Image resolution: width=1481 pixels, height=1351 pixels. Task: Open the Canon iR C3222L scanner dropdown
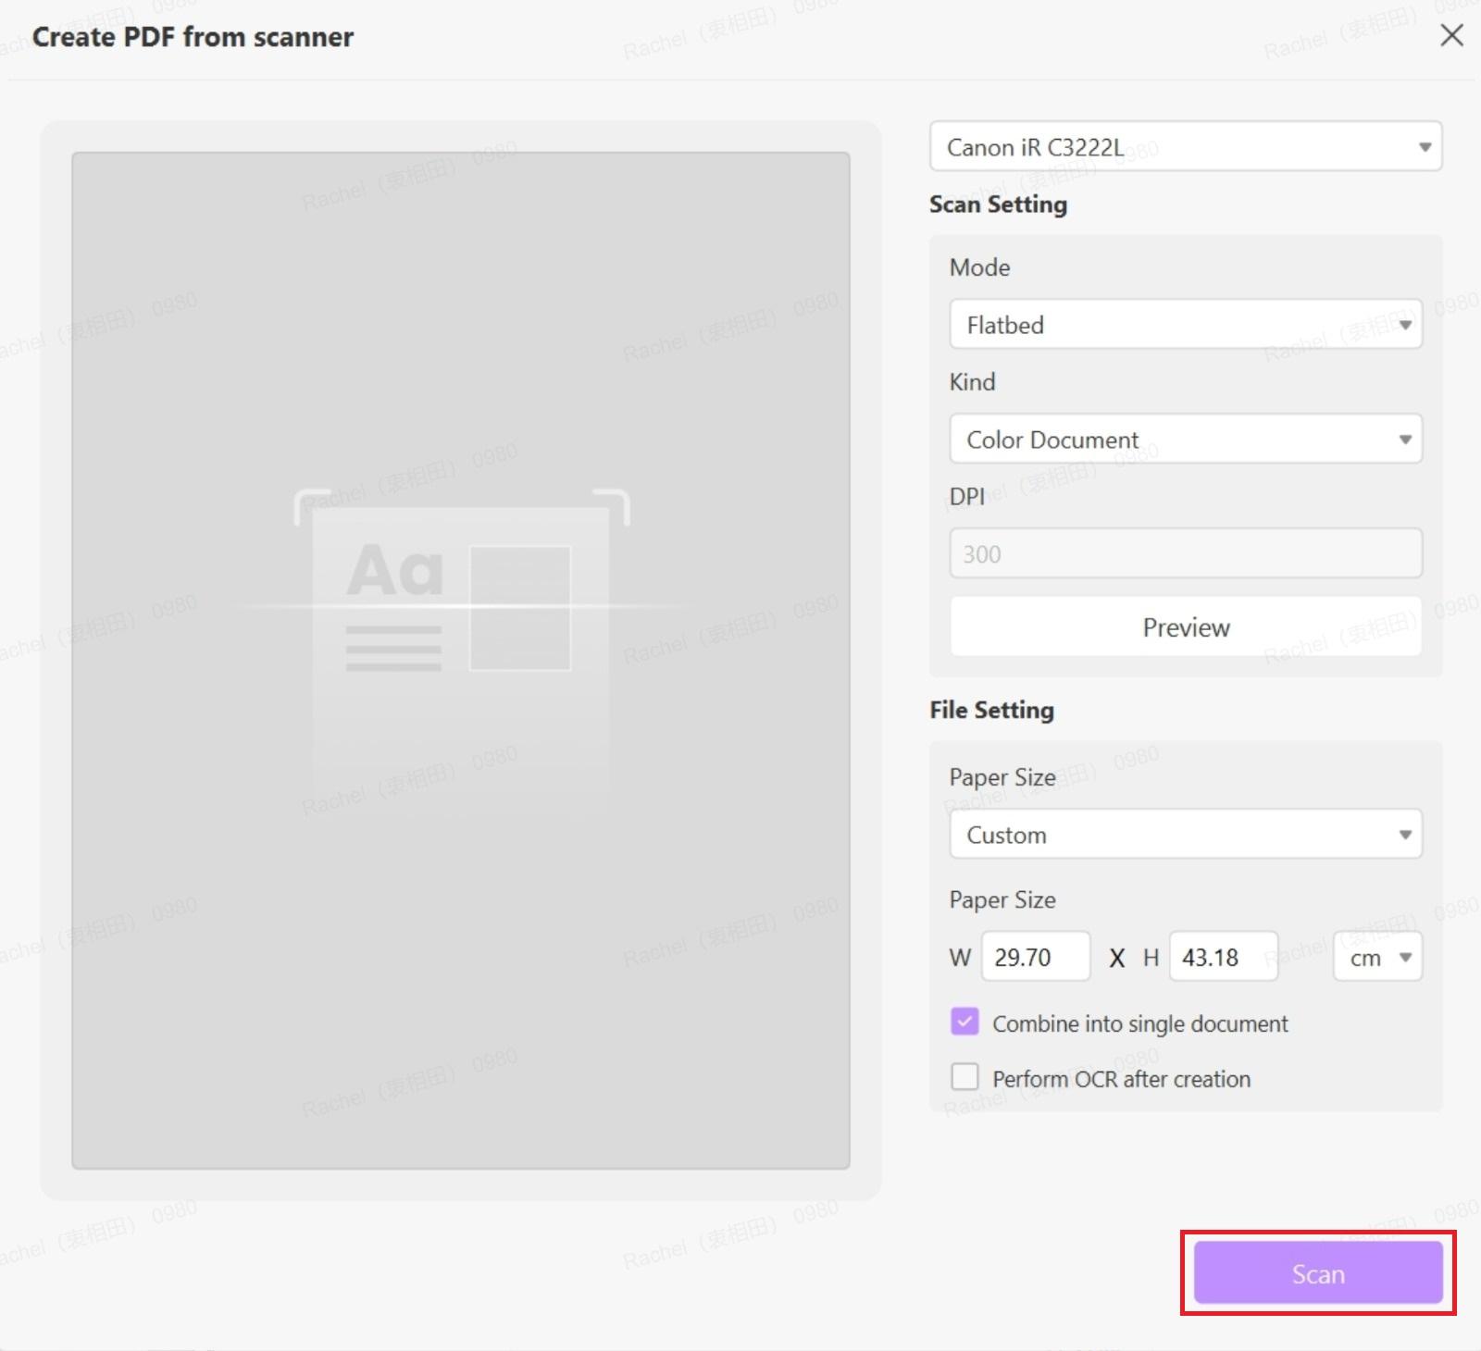(x=1185, y=147)
